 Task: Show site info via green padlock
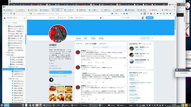31,14
